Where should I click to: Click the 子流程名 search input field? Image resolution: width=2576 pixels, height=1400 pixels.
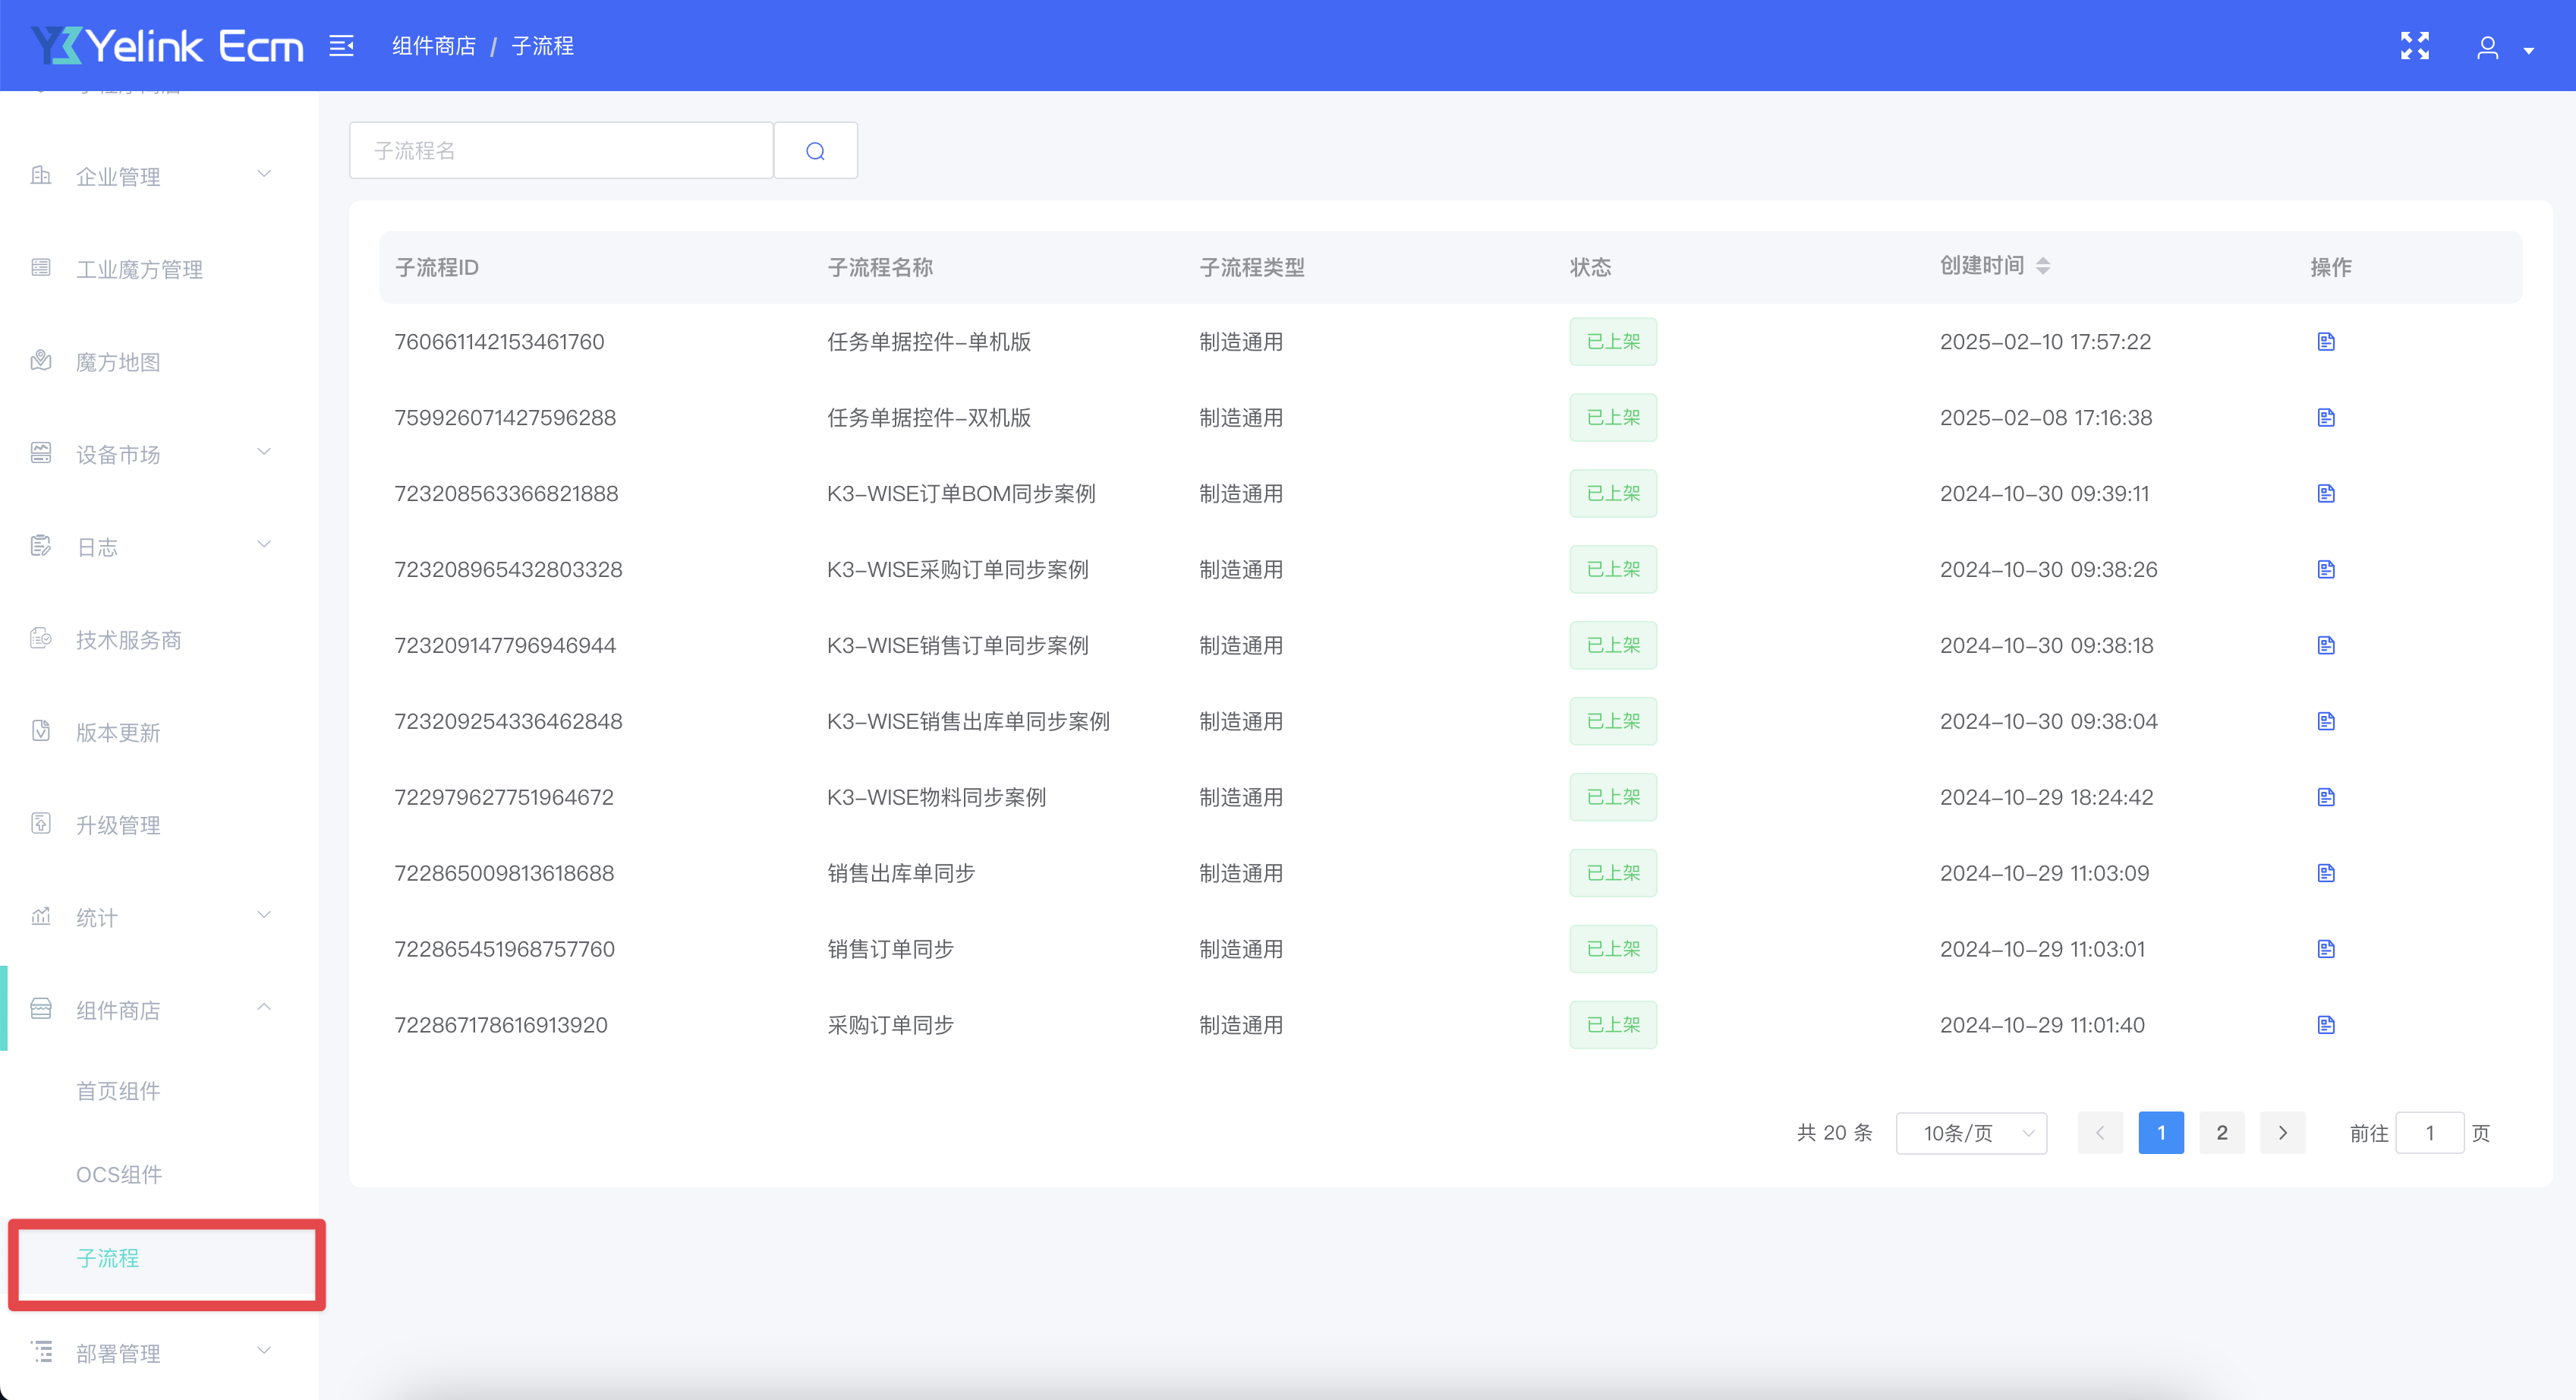(x=560, y=150)
